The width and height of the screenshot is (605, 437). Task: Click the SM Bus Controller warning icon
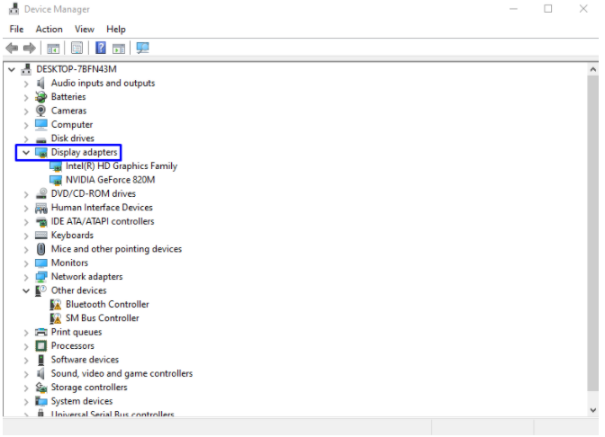(x=56, y=318)
